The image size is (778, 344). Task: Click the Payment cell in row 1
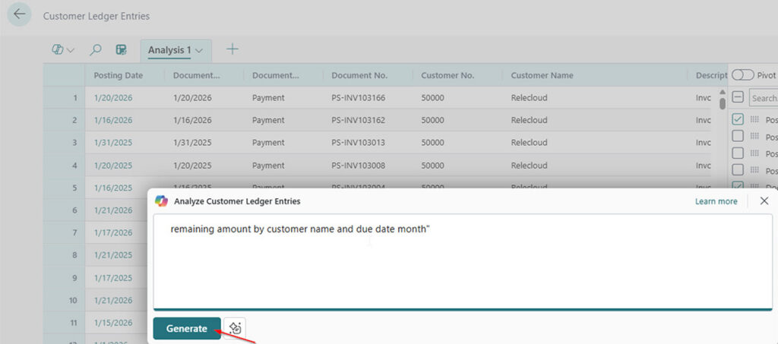pos(268,98)
